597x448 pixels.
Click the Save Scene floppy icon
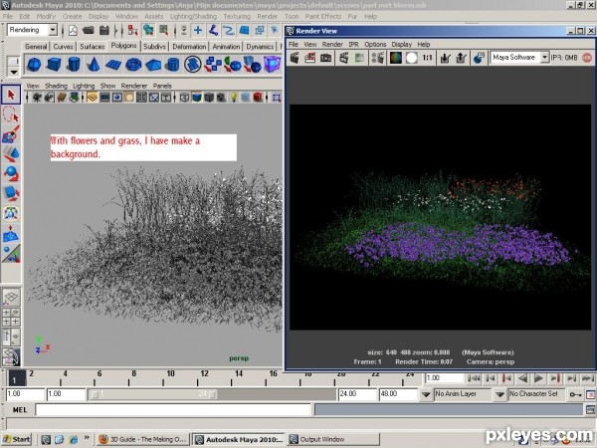[103, 30]
